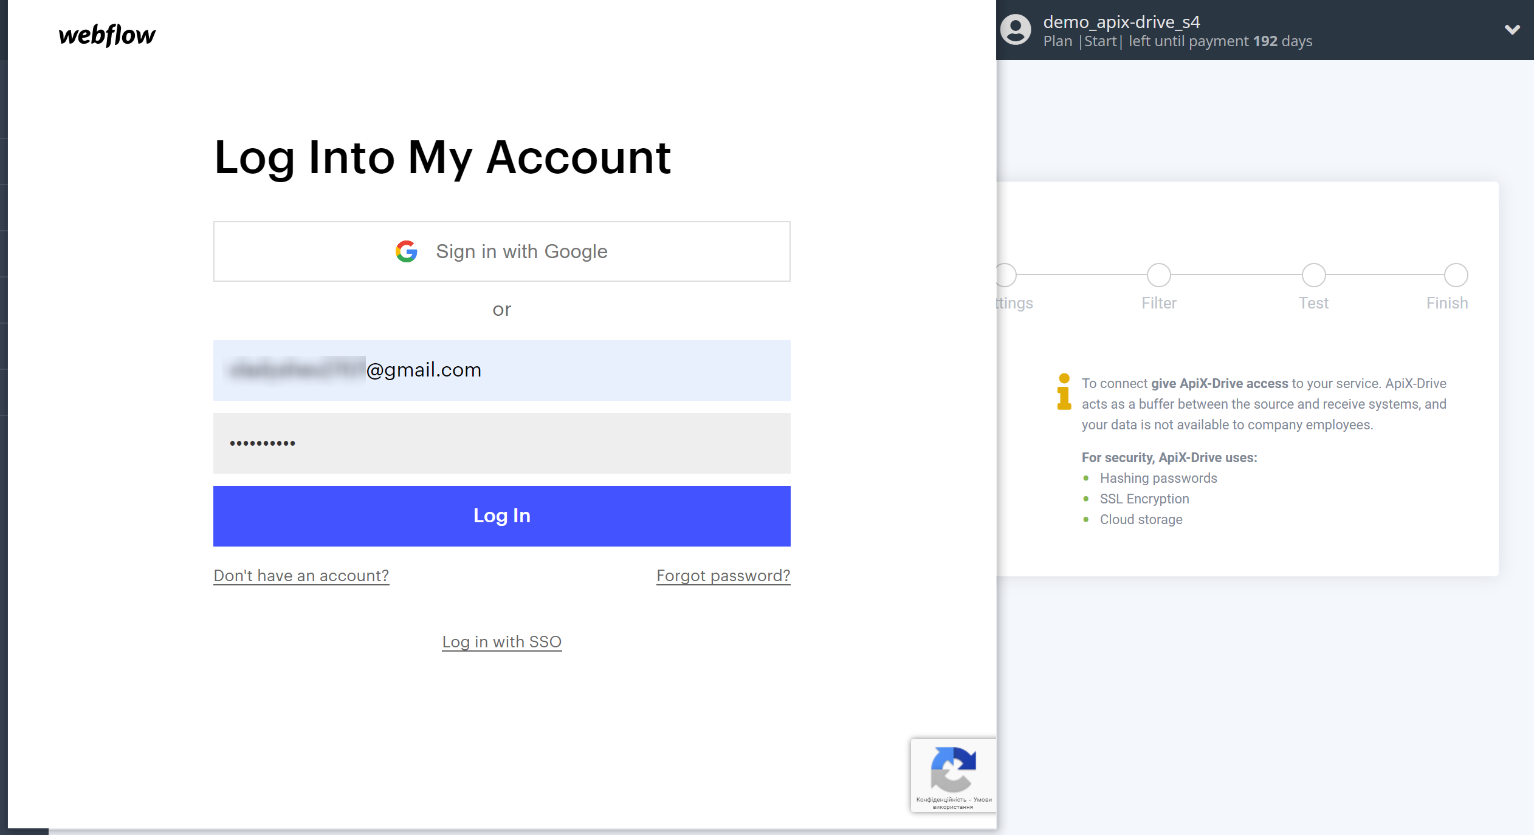Image resolution: width=1534 pixels, height=835 pixels.
Task: Select the Test step circle
Action: [x=1314, y=275]
